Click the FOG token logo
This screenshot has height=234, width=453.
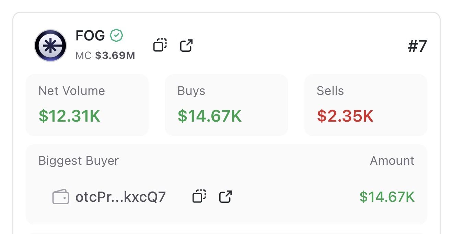50,46
